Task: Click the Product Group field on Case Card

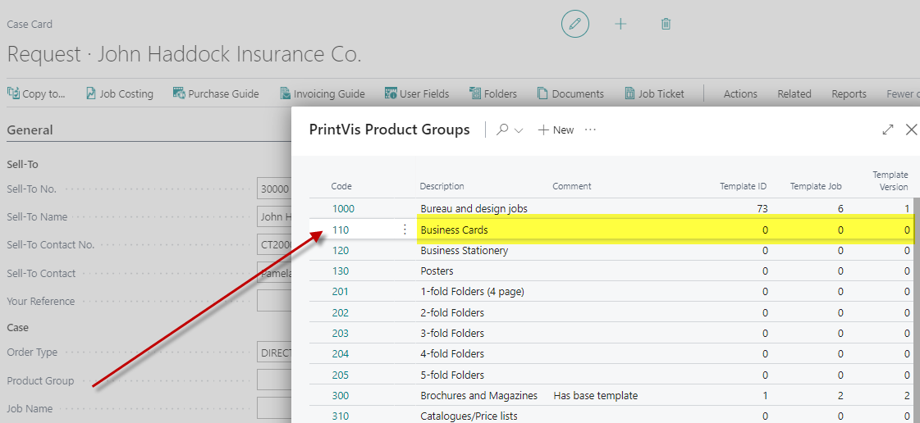Action: (274, 381)
